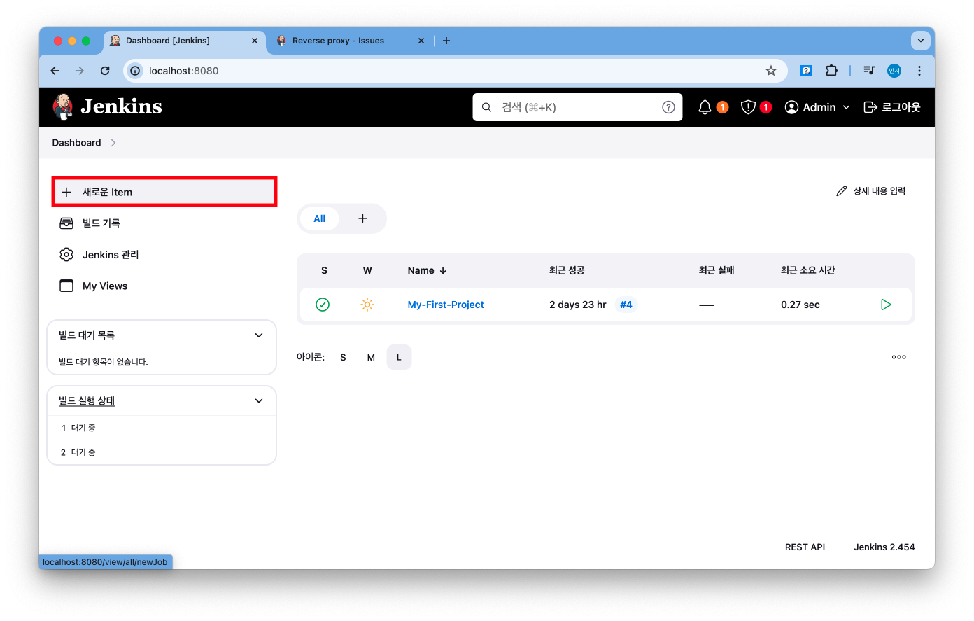Click the sunny weather health icon
974x621 pixels.
coord(367,305)
